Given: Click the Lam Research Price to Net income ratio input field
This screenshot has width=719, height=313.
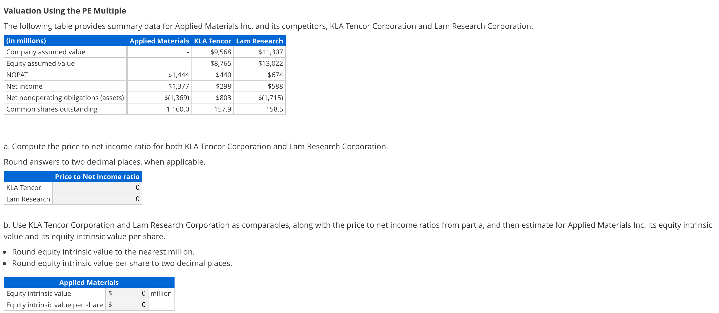Looking at the screenshot, I should point(97,199).
